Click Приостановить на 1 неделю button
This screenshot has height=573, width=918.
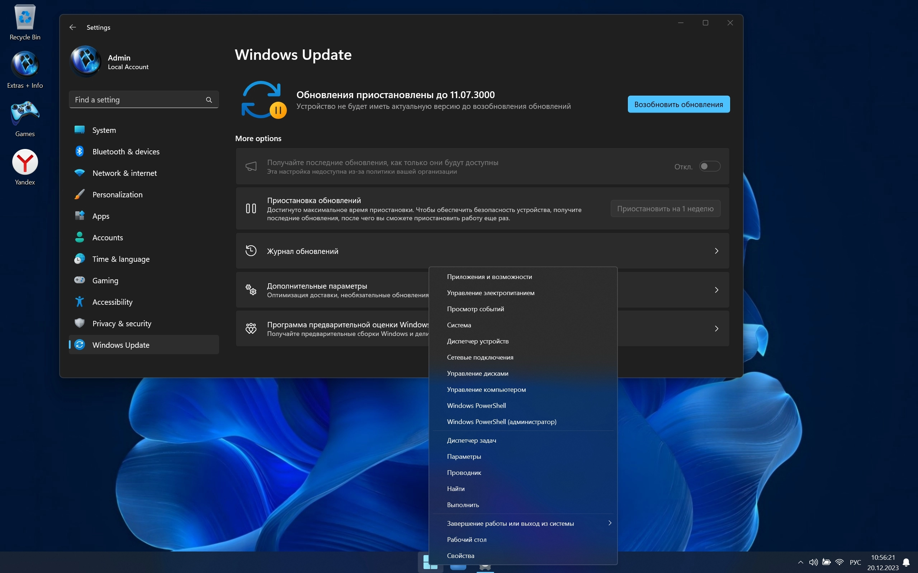tap(665, 209)
